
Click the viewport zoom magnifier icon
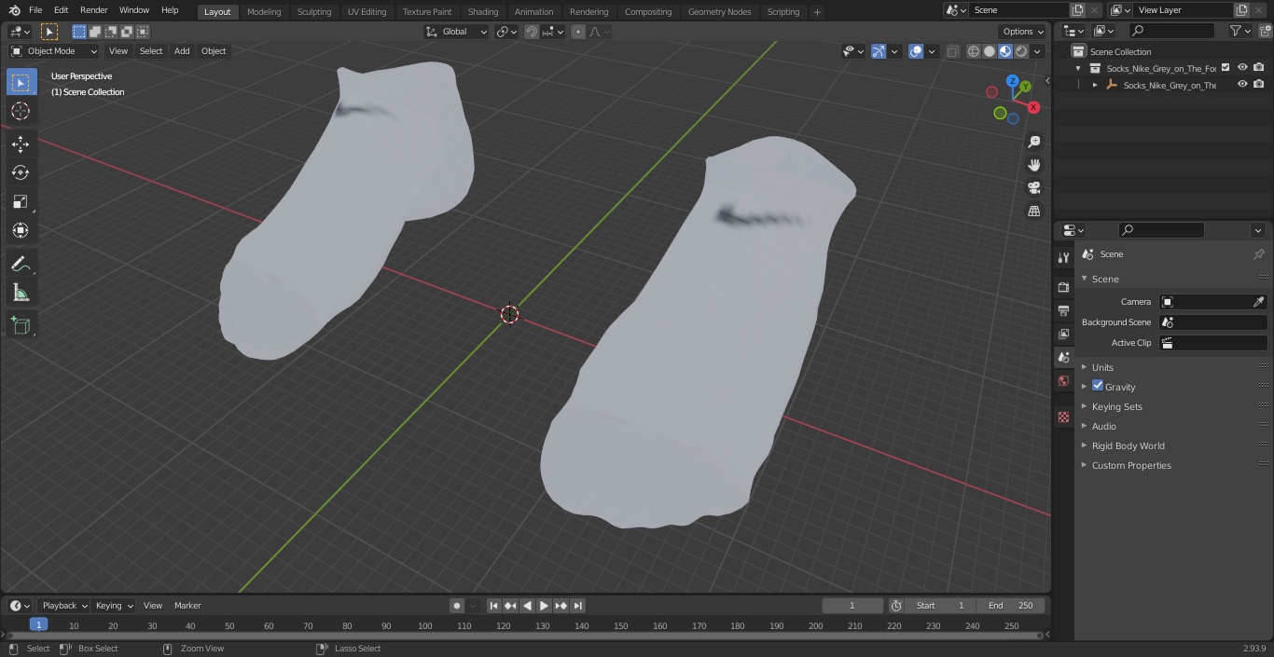pos(1033,142)
